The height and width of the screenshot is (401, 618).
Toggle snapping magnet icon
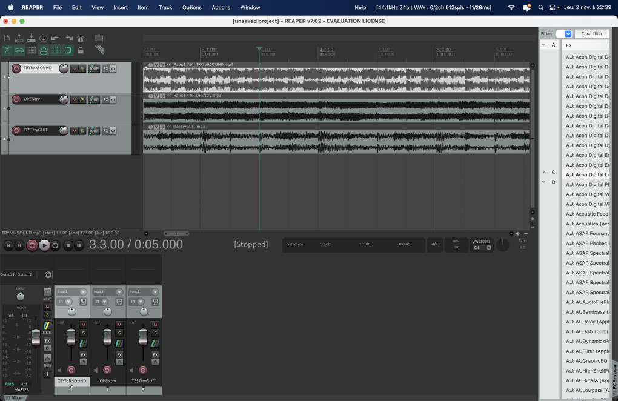(68, 50)
